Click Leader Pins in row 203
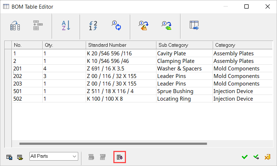 184,84
